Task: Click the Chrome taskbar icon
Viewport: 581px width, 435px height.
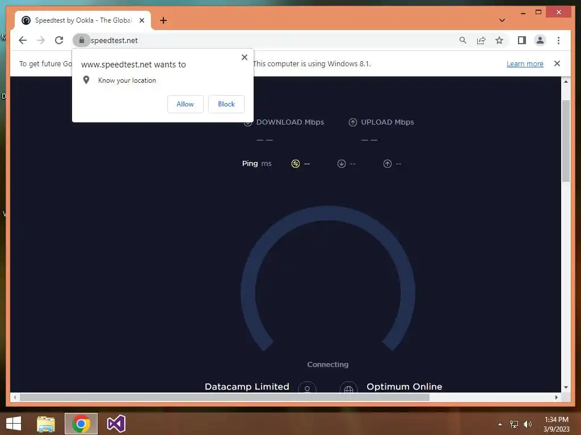Action: coord(81,424)
